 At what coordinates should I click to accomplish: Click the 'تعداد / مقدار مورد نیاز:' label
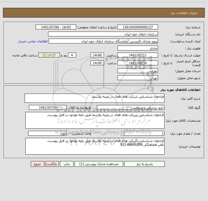[185, 134]
